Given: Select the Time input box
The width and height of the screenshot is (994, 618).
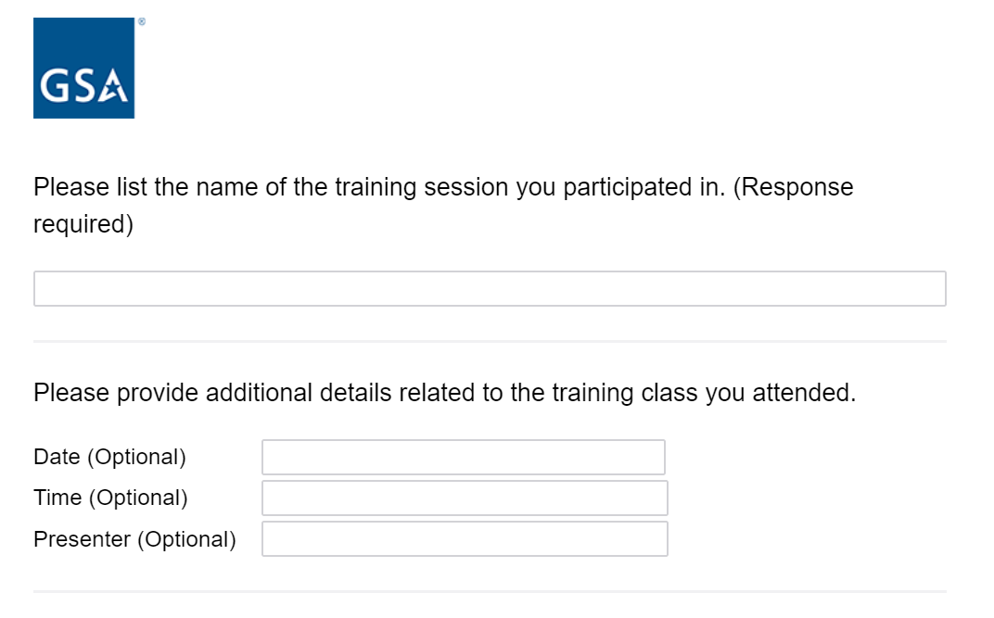Looking at the screenshot, I should click(x=465, y=498).
